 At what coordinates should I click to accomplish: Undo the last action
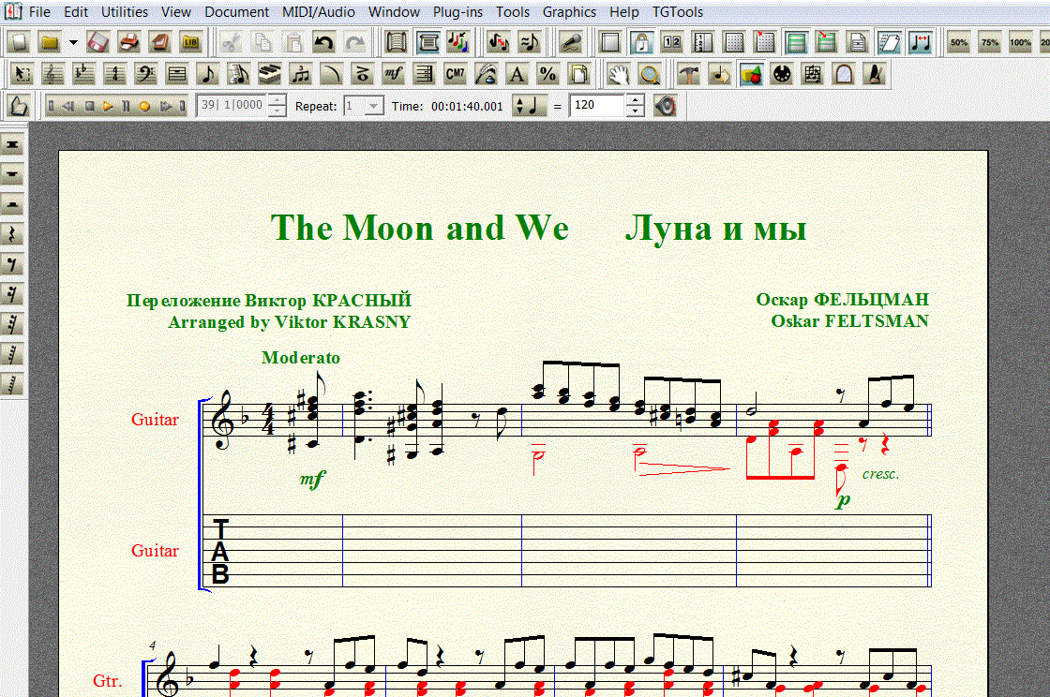tap(324, 42)
